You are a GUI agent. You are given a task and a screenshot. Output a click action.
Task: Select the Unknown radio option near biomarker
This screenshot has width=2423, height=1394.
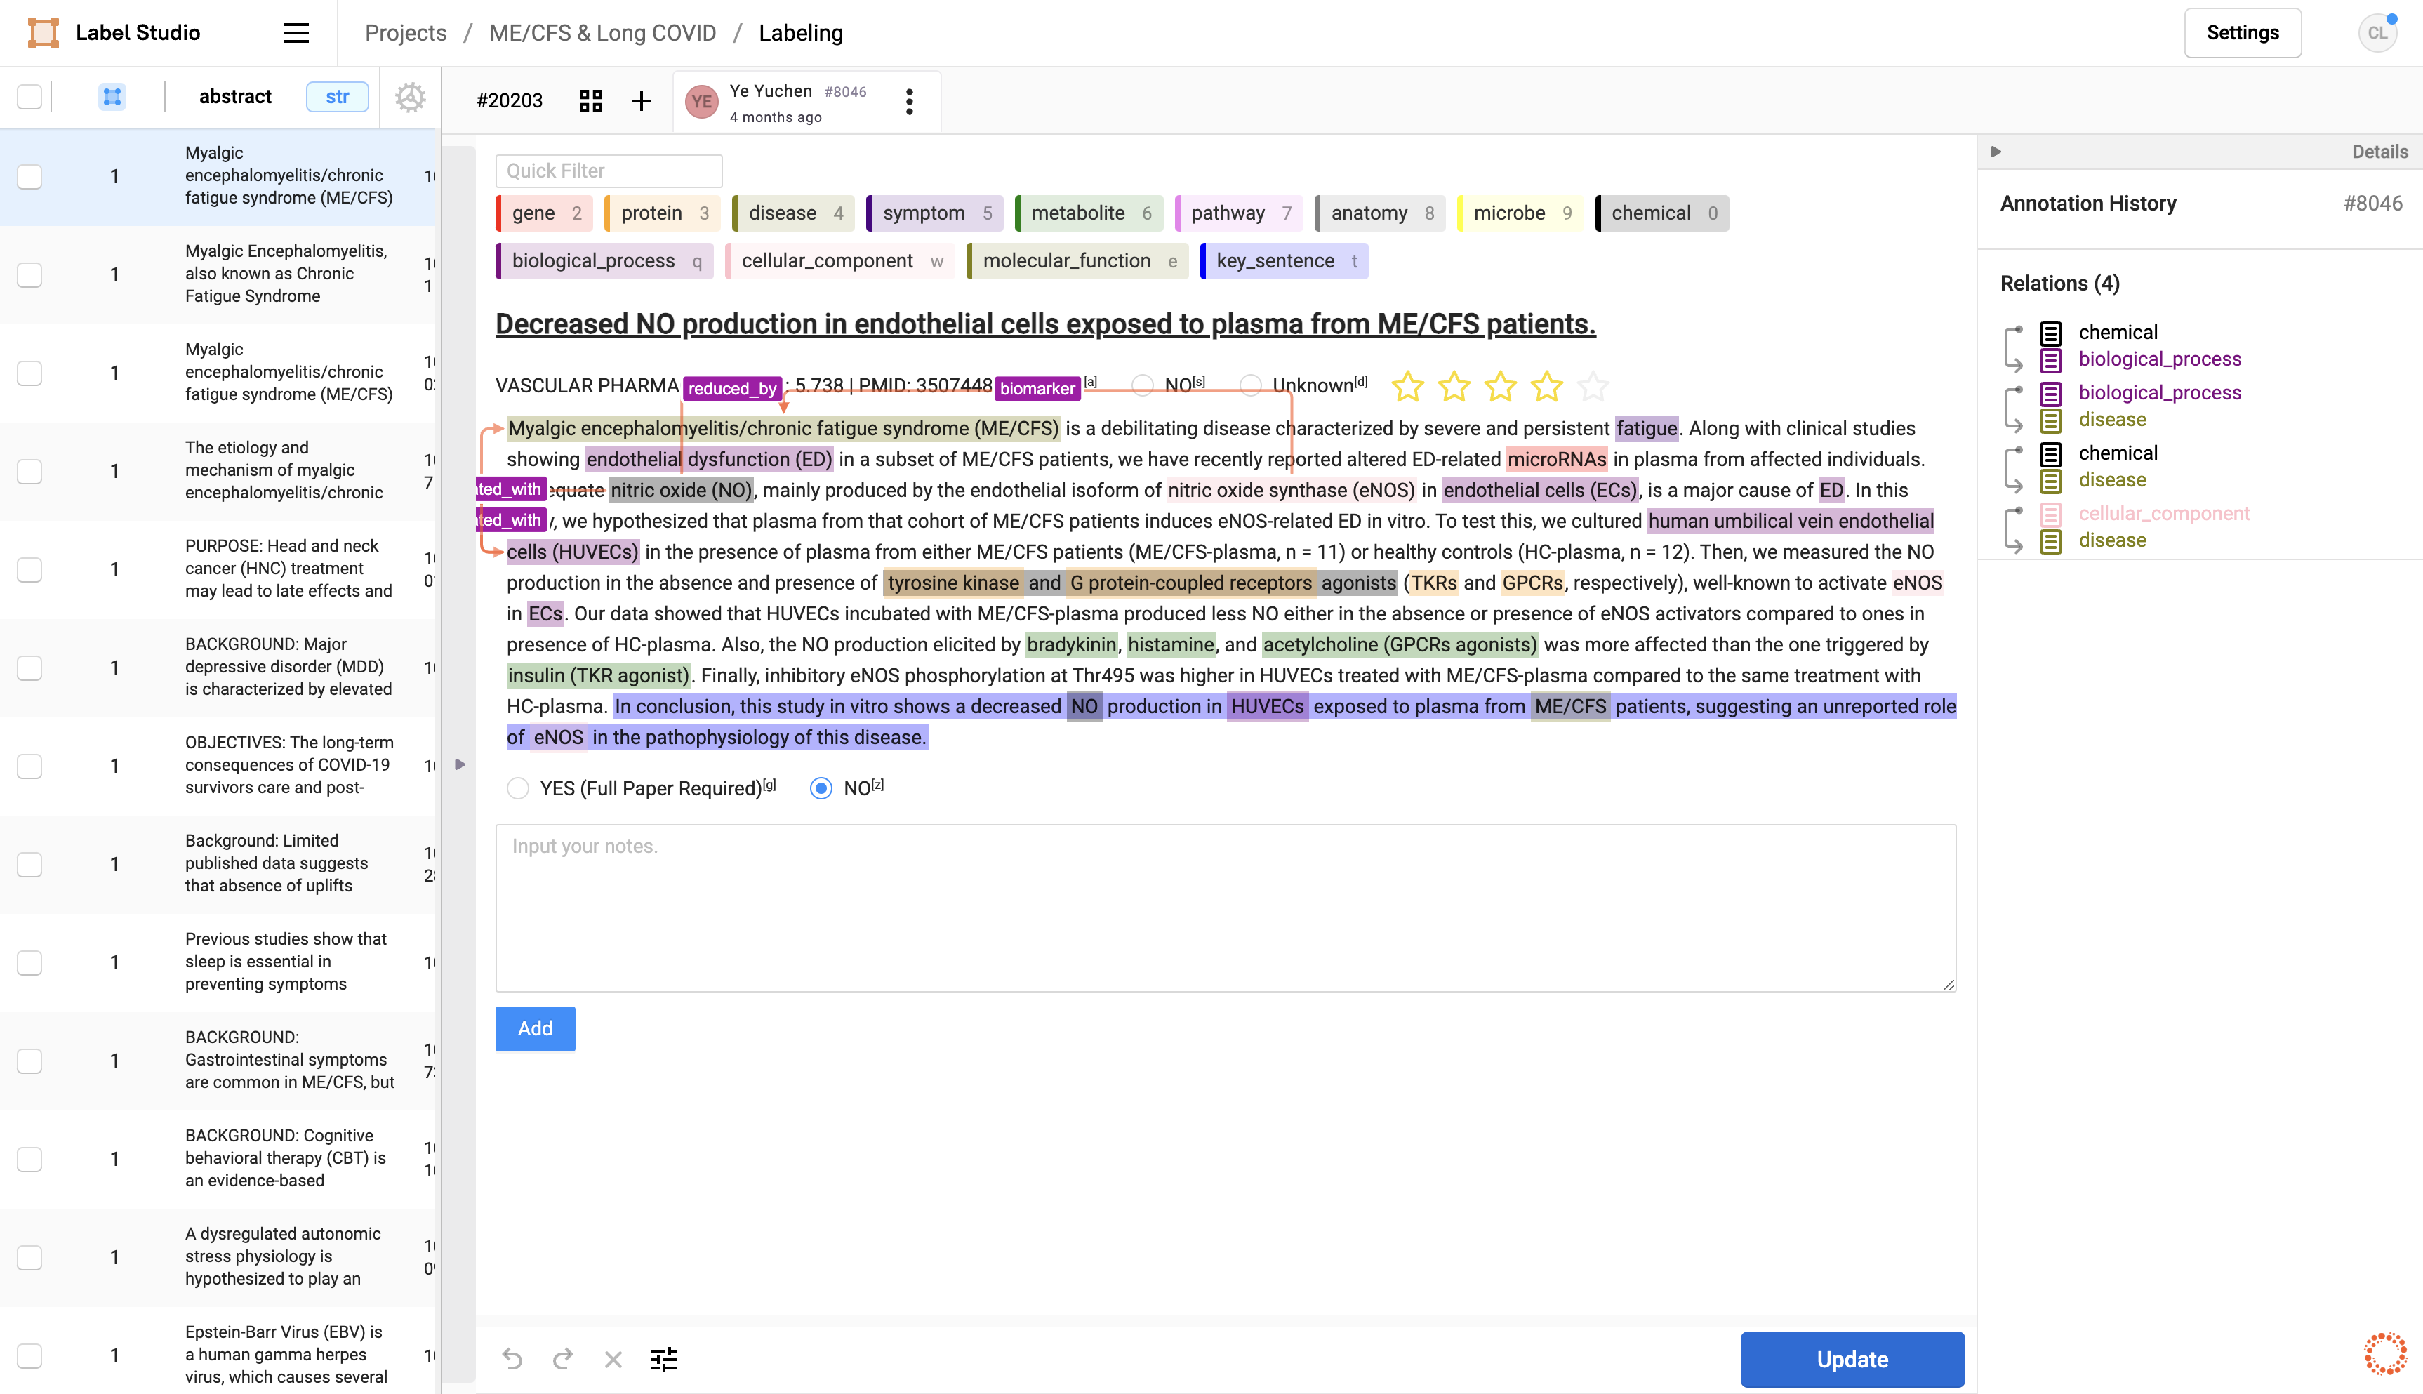1250,386
